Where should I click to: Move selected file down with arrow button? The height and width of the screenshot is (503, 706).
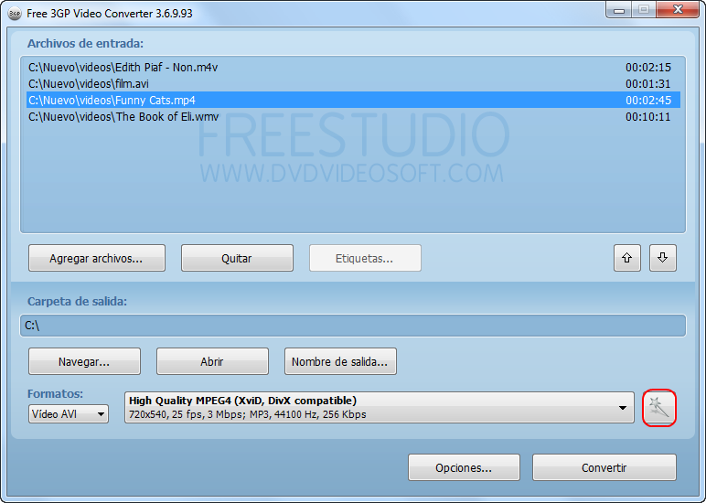tap(662, 258)
